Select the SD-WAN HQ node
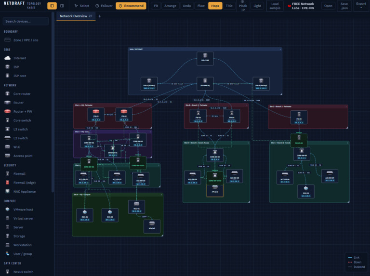Screen dimensions: 370x276 tap(205, 83)
